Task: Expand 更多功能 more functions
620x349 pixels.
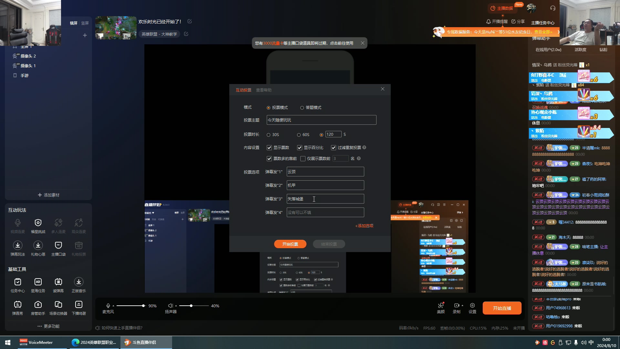Action: click(48, 326)
